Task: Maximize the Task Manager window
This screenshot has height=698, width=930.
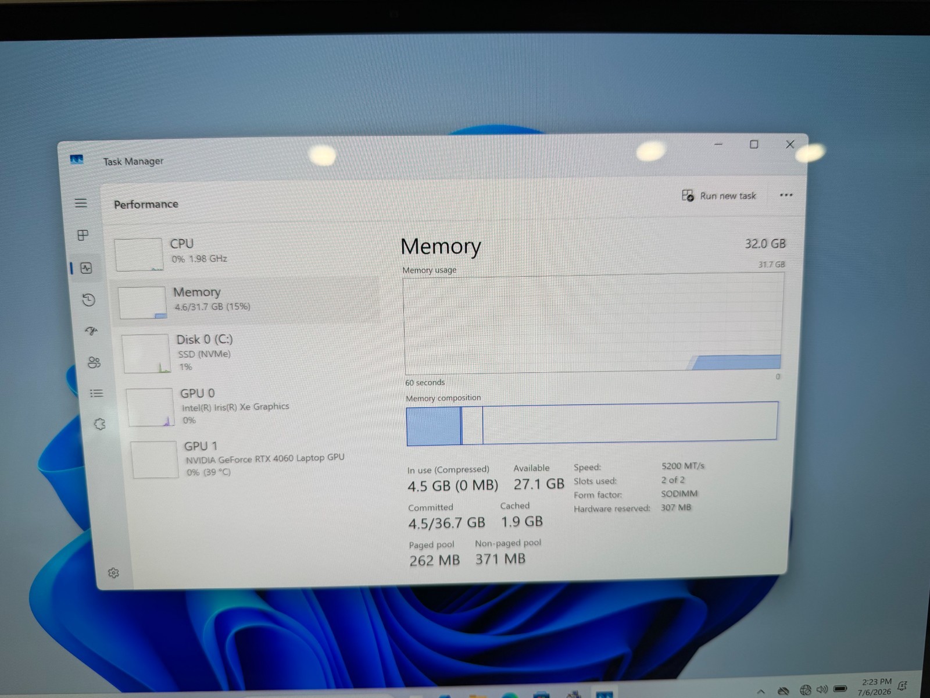Action: (754, 144)
